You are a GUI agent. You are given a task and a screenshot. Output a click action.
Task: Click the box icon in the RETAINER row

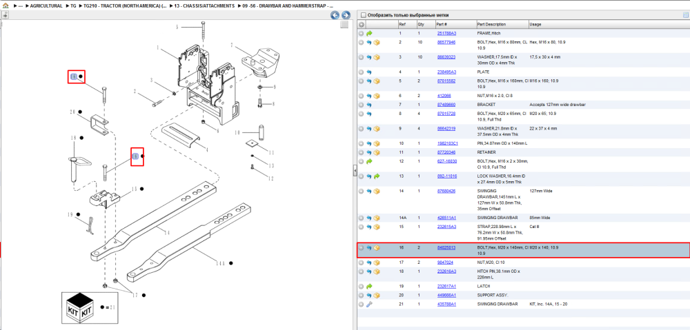[377, 152]
